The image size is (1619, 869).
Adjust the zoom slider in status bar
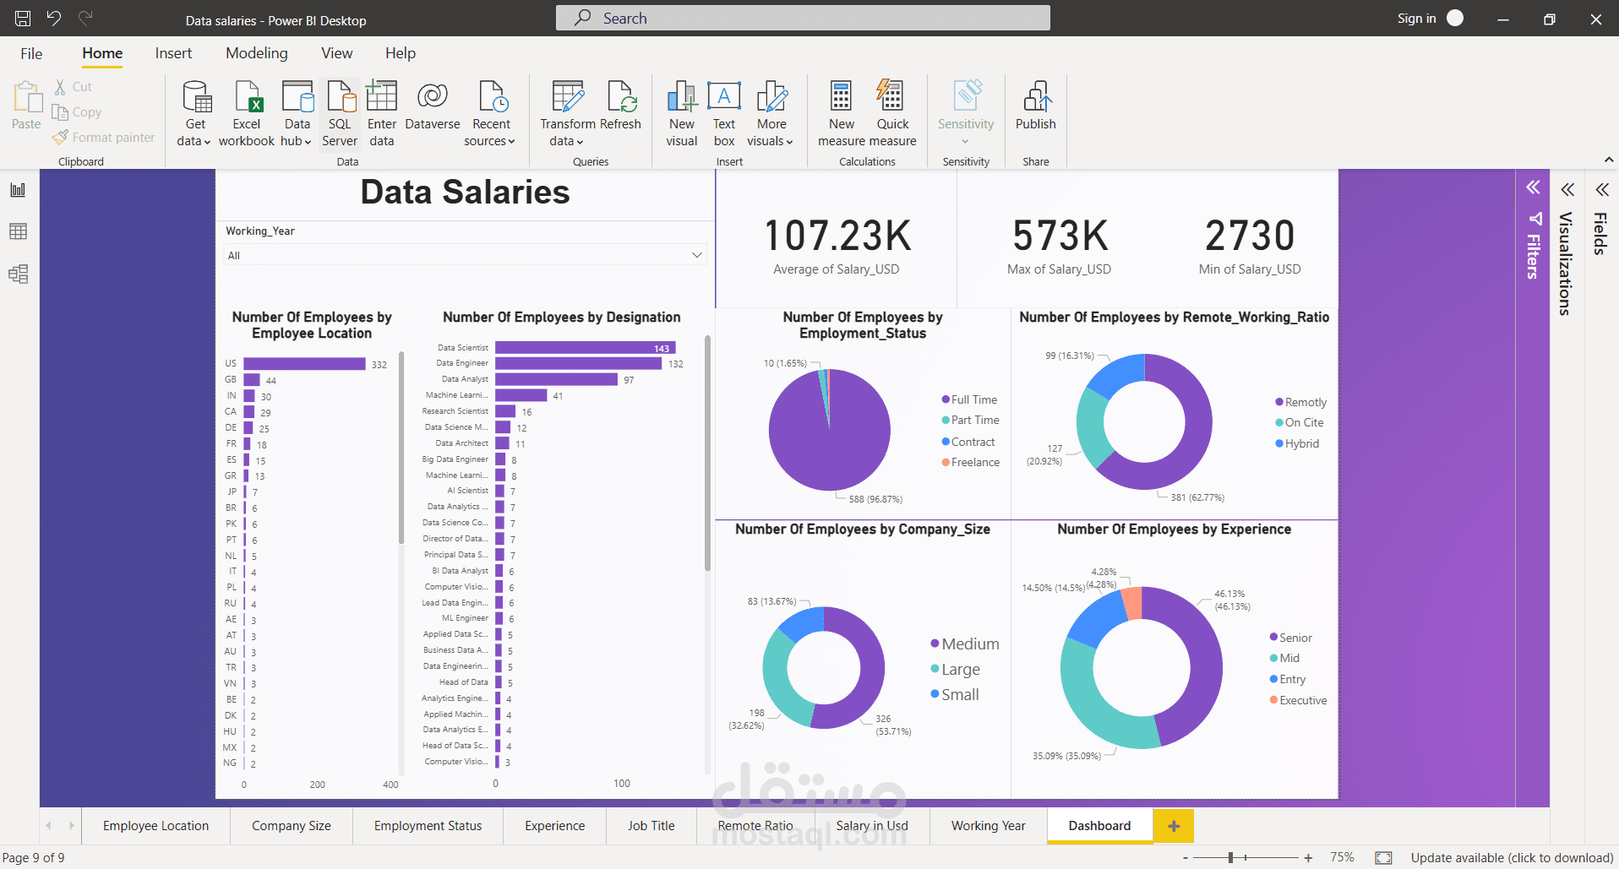coord(1231,858)
